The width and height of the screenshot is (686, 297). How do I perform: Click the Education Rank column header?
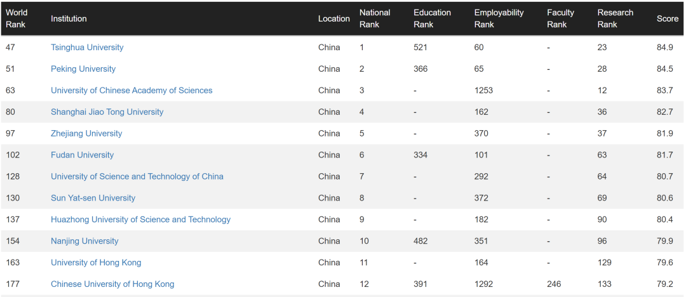[432, 18]
